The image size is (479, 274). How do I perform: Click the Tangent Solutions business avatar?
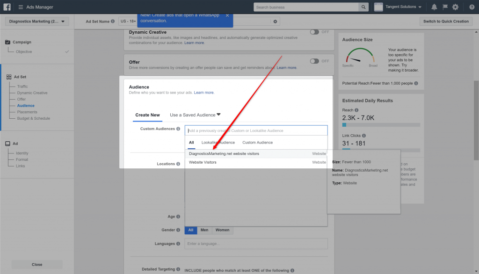pos(378,7)
